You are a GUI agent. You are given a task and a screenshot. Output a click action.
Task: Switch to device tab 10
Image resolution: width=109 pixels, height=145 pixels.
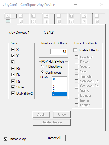[23, 16]
